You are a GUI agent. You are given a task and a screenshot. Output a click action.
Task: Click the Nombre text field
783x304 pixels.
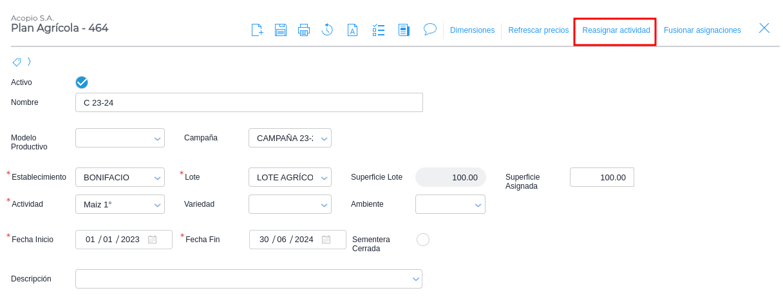point(249,102)
